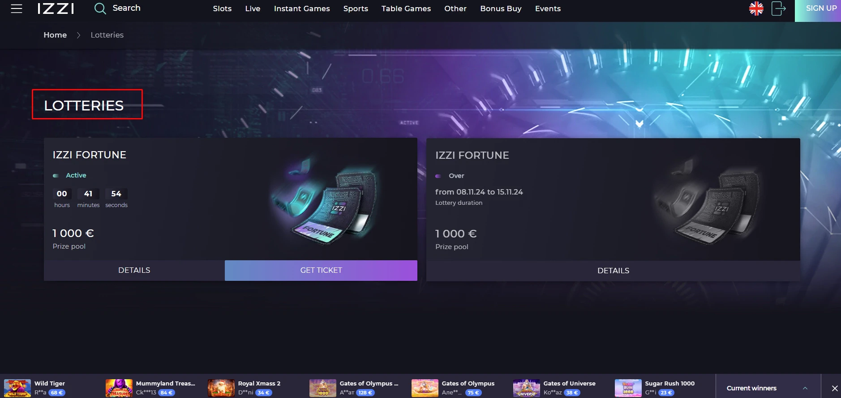The image size is (841, 398).
Task: Go to the Events page
Action: coord(548,8)
